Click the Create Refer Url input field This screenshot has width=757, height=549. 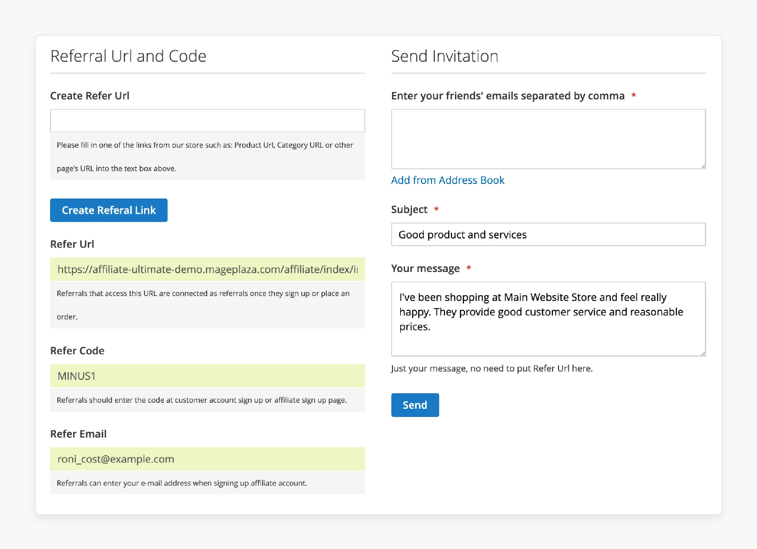[x=207, y=121]
